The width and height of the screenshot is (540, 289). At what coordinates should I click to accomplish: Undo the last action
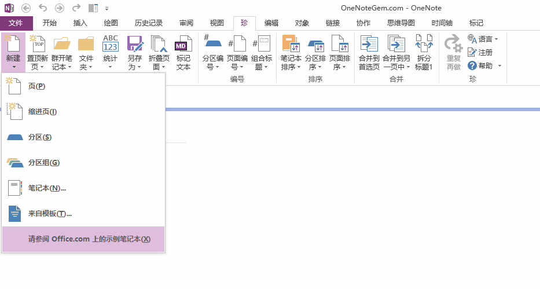(43, 8)
